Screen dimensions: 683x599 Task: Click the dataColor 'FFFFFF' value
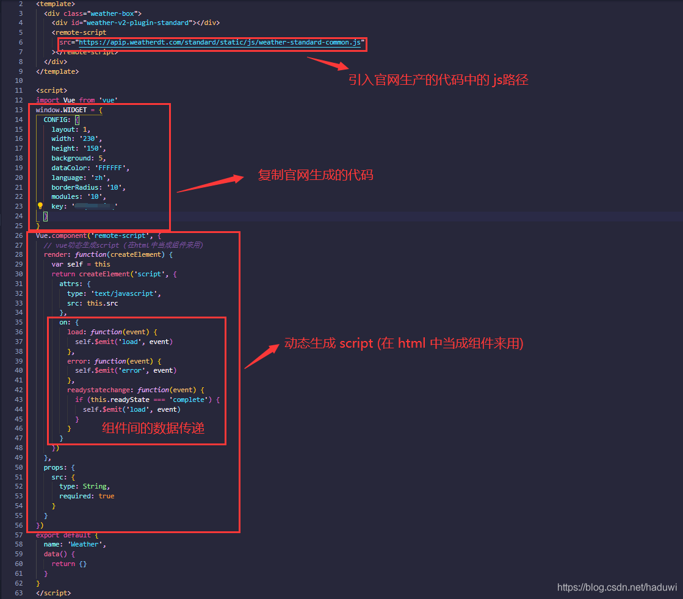click(110, 168)
